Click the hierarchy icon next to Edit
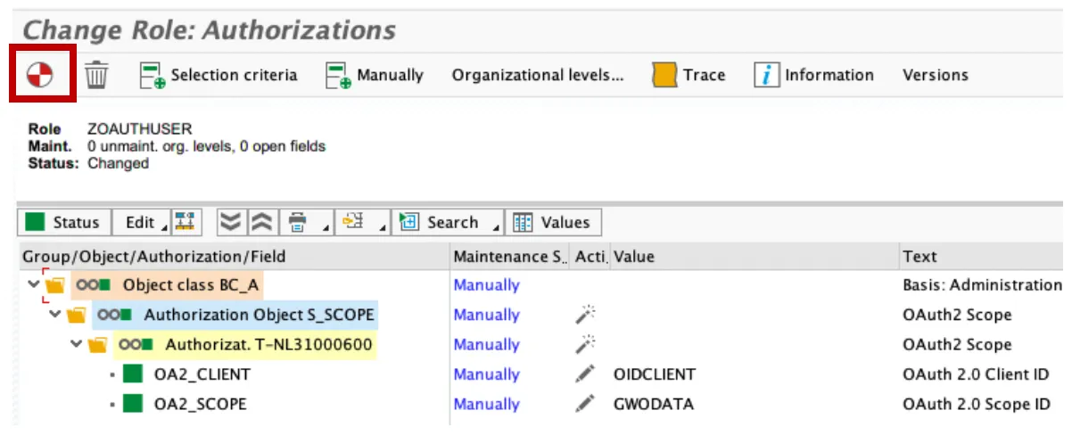Viewport: 1072px width, 435px height. [184, 223]
